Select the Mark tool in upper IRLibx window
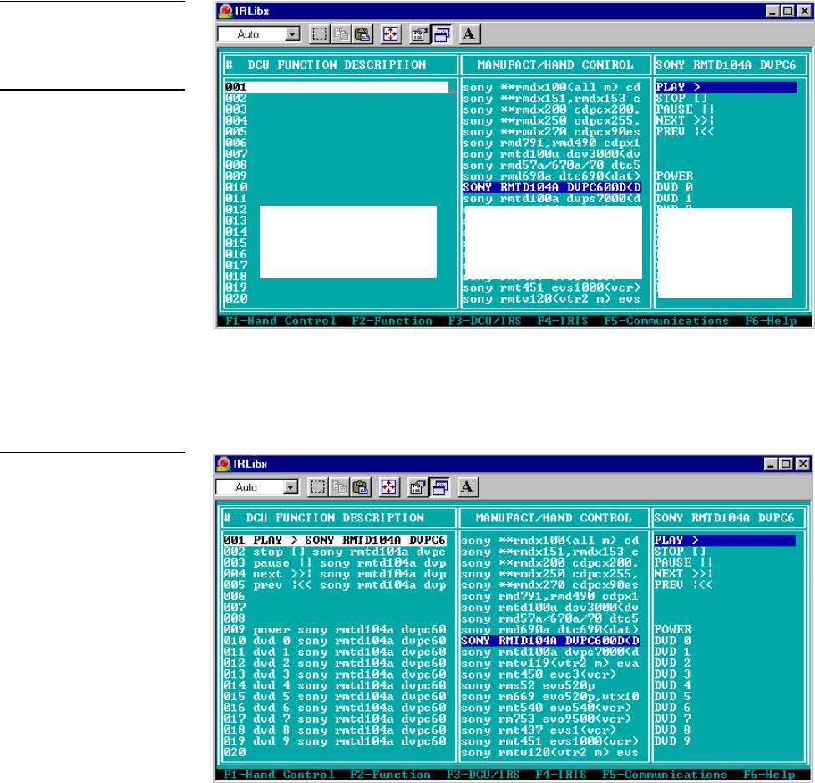 pos(319,34)
